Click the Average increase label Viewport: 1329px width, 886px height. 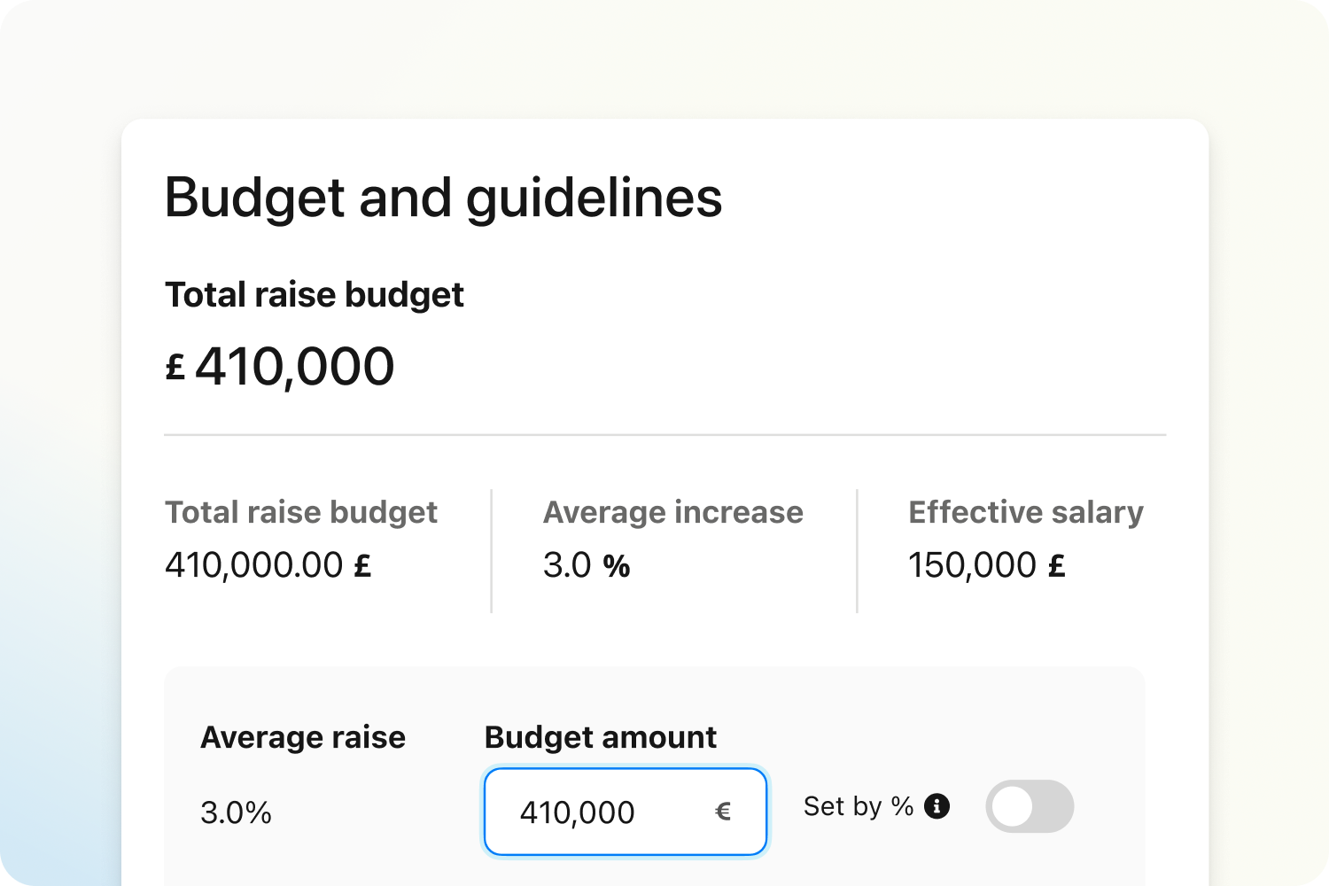[673, 512]
